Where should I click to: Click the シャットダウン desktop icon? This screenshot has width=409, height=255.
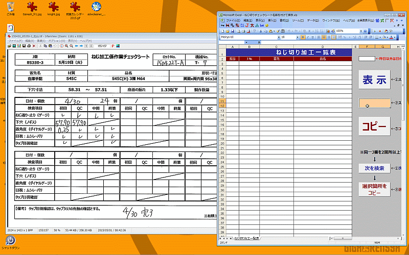[10, 243]
